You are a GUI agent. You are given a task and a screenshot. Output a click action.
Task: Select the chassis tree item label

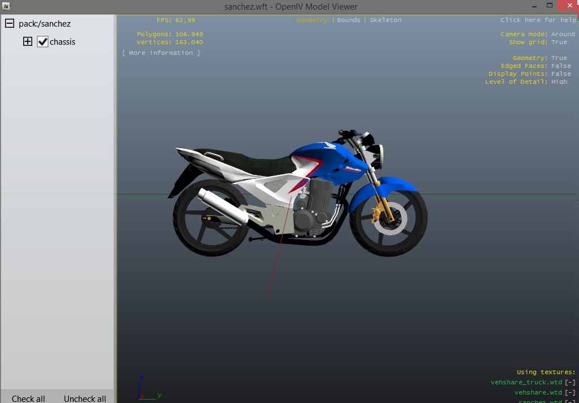[62, 42]
